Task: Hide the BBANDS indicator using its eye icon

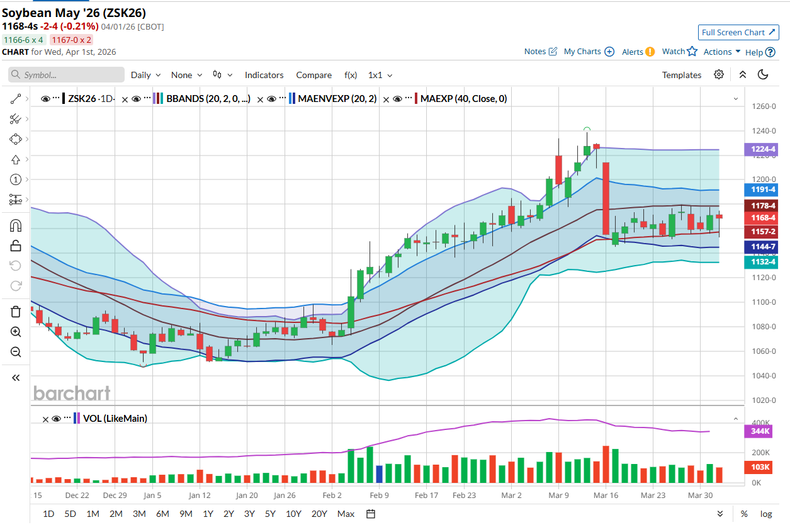Action: tap(136, 99)
